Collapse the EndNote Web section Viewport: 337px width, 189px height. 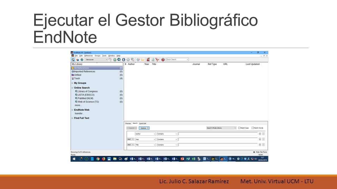[x=72, y=110]
